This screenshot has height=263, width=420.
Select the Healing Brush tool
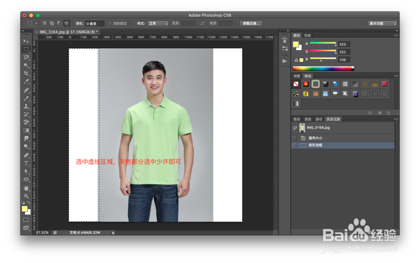pos(26,91)
